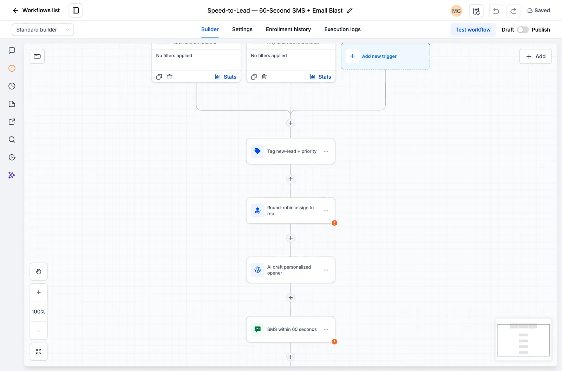The width and height of the screenshot is (562, 371).
Task: Open the search sidebar icon
Action: click(x=12, y=140)
